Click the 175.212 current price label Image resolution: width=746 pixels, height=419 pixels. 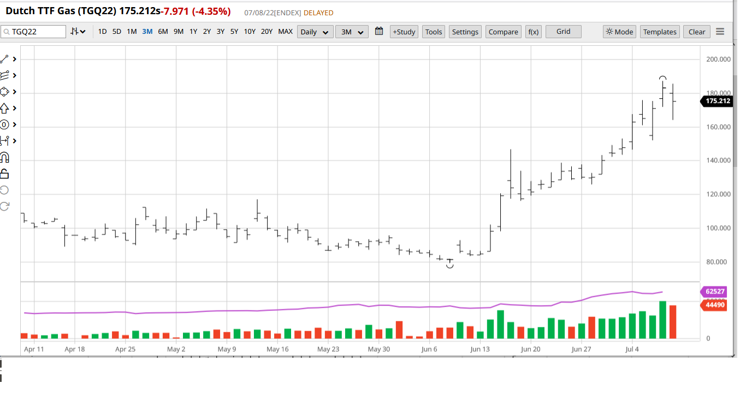[x=716, y=101]
